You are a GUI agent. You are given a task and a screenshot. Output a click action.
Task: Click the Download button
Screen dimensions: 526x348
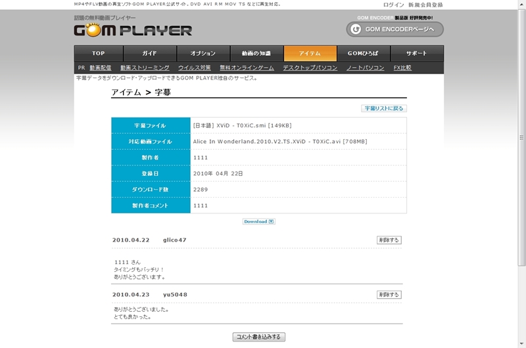(x=258, y=221)
